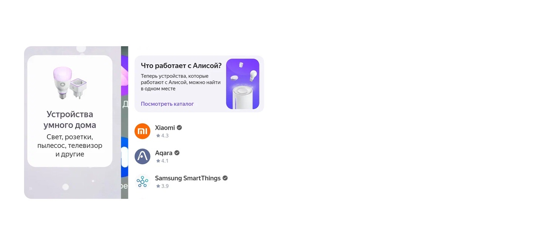Tap the Свет, розетки, пылесос description text
Screen dimensions: 533x244
pos(70,145)
